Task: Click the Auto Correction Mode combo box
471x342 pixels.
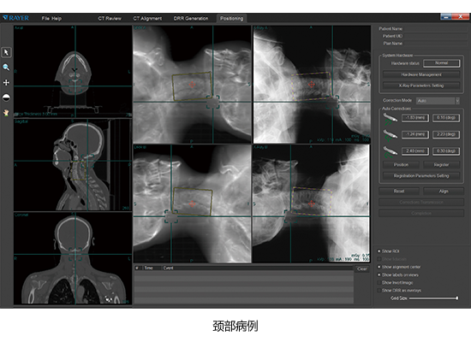Action: tap(438, 101)
